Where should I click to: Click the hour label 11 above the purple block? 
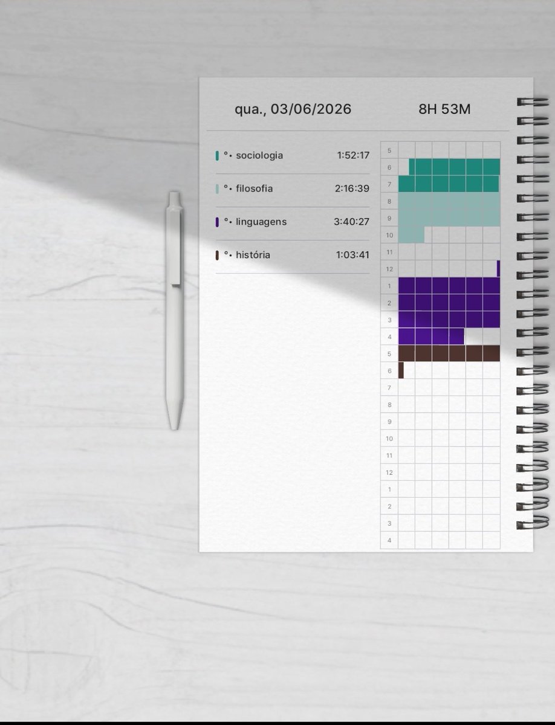point(389,252)
